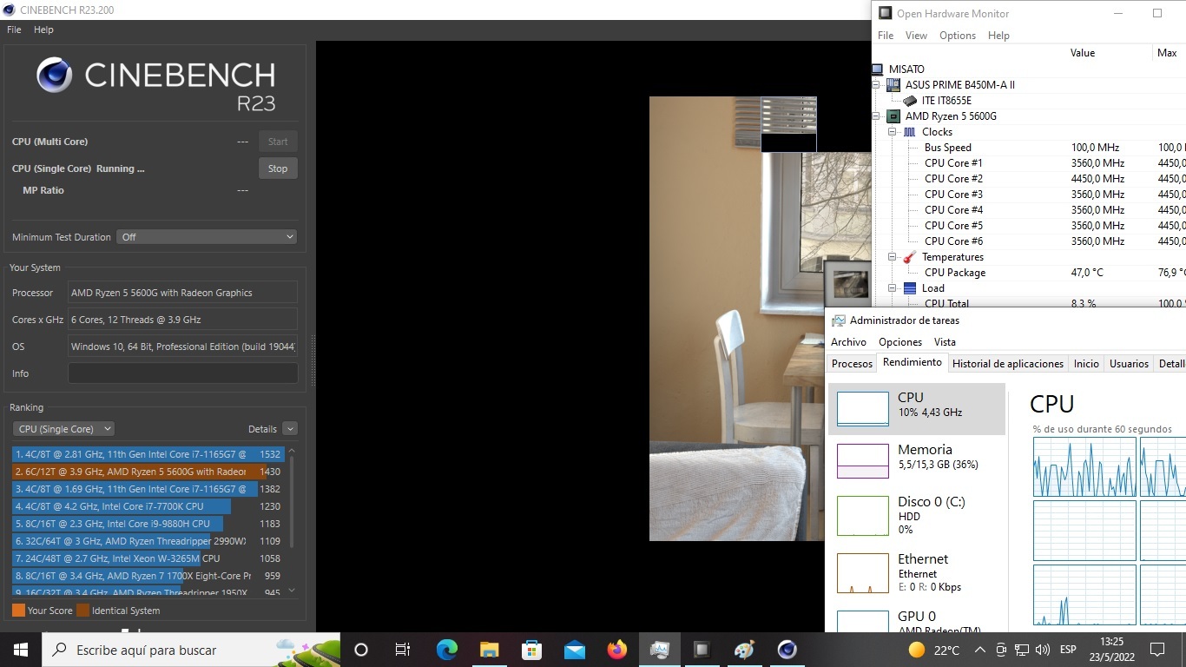Collapse the Temperatures tree node

893,257
